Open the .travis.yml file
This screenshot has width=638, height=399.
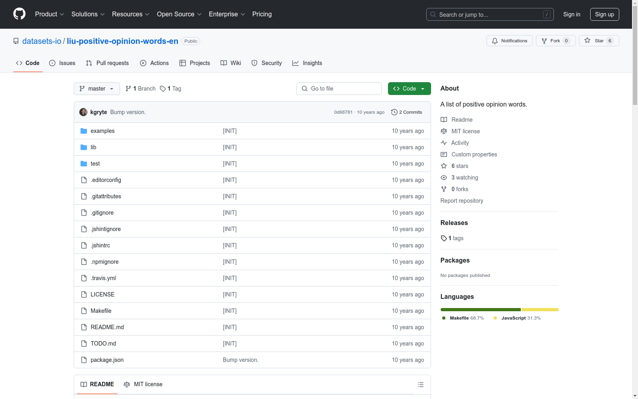click(x=103, y=278)
